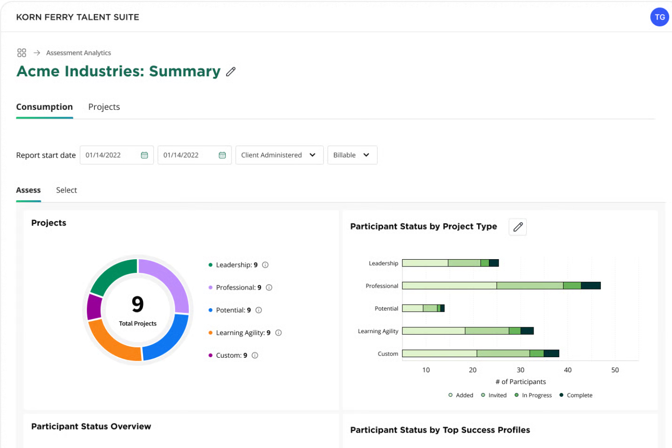Click the dashboard grid icon in breadcrumb
The height and width of the screenshot is (448, 672).
coord(21,53)
